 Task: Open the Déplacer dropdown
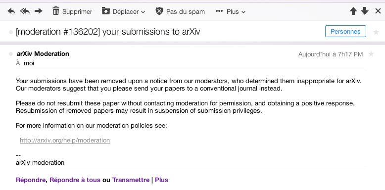123,11
